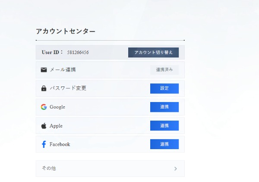Click the パスワード変更 label text
Image resolution: width=259 pixels, height=182 pixels.
pyautogui.click(x=68, y=88)
